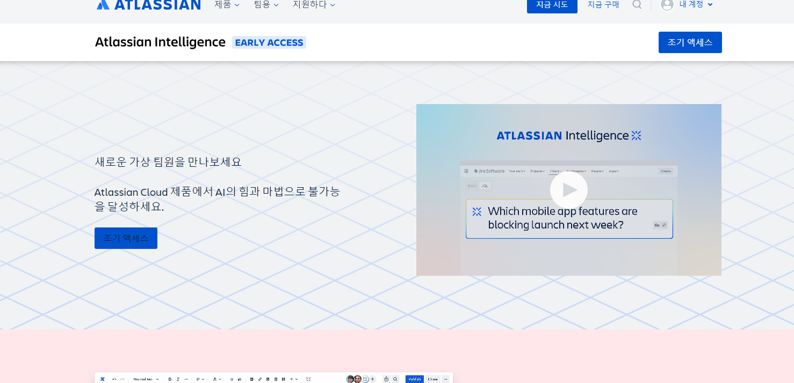Screen dimensions: 794x383
Task: Open site search with the magnifier icon
Action: pos(637,4)
